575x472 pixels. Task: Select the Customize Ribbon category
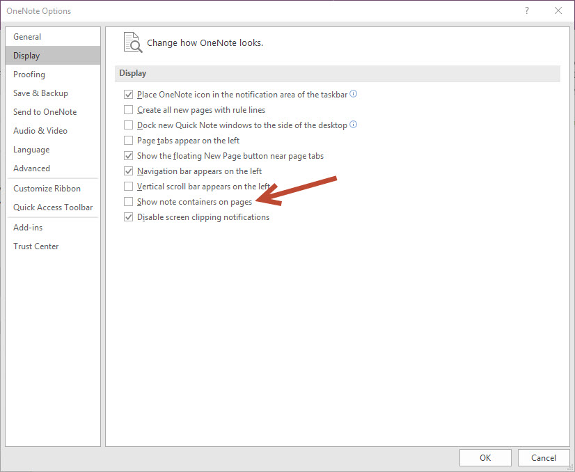click(47, 189)
